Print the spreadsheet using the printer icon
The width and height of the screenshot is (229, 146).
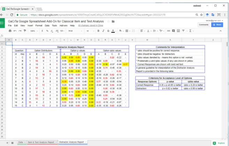pyautogui.click(x=10, y=31)
